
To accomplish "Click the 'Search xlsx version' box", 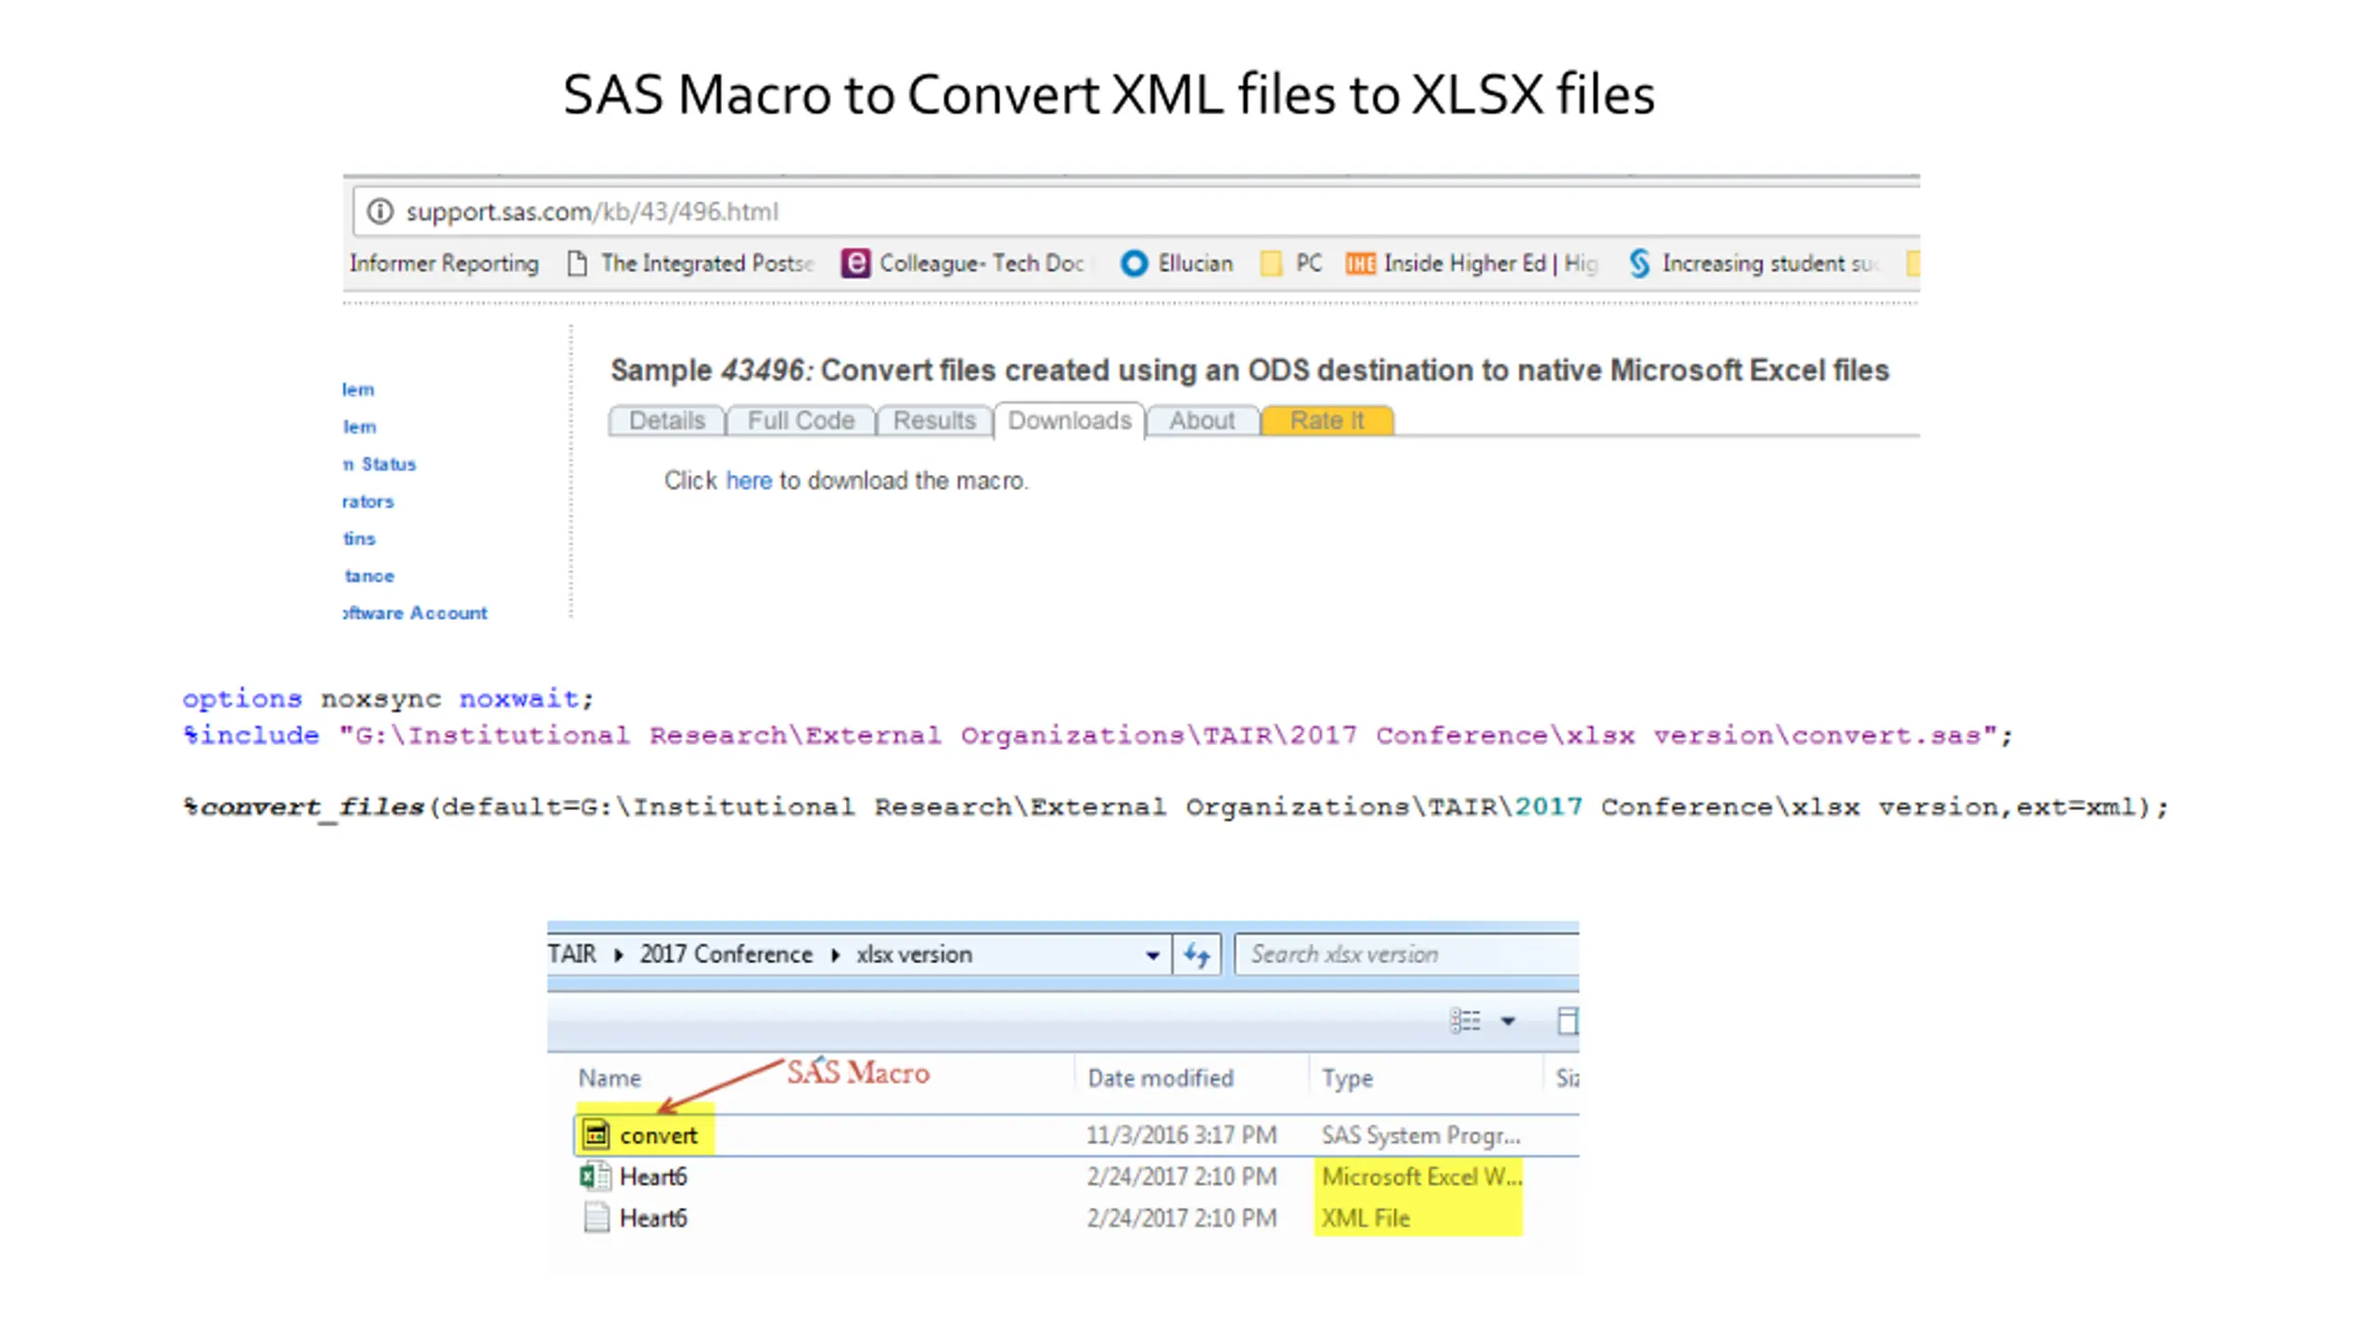I will (1406, 955).
